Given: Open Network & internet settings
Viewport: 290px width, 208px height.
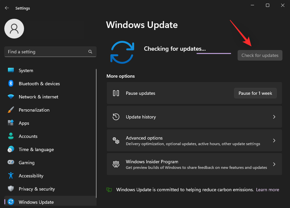Looking at the screenshot, I should coord(50,97).
